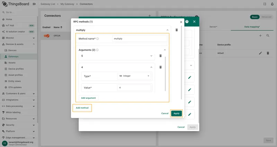Open Devices in sidebar

(19, 50)
